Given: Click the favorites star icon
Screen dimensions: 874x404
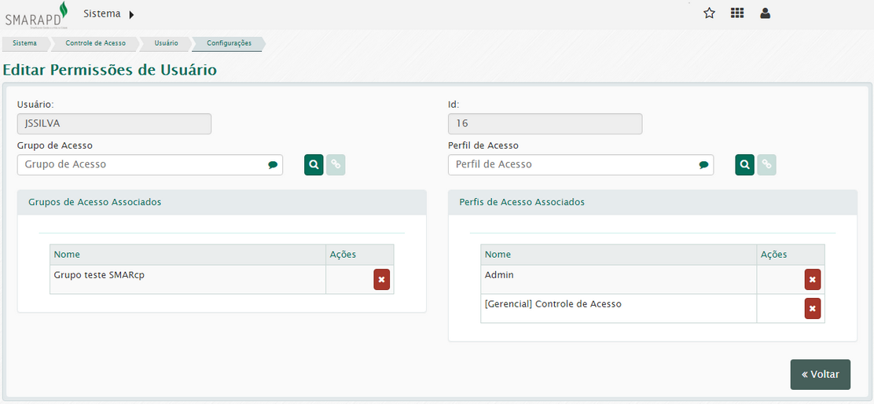Looking at the screenshot, I should click(x=709, y=13).
